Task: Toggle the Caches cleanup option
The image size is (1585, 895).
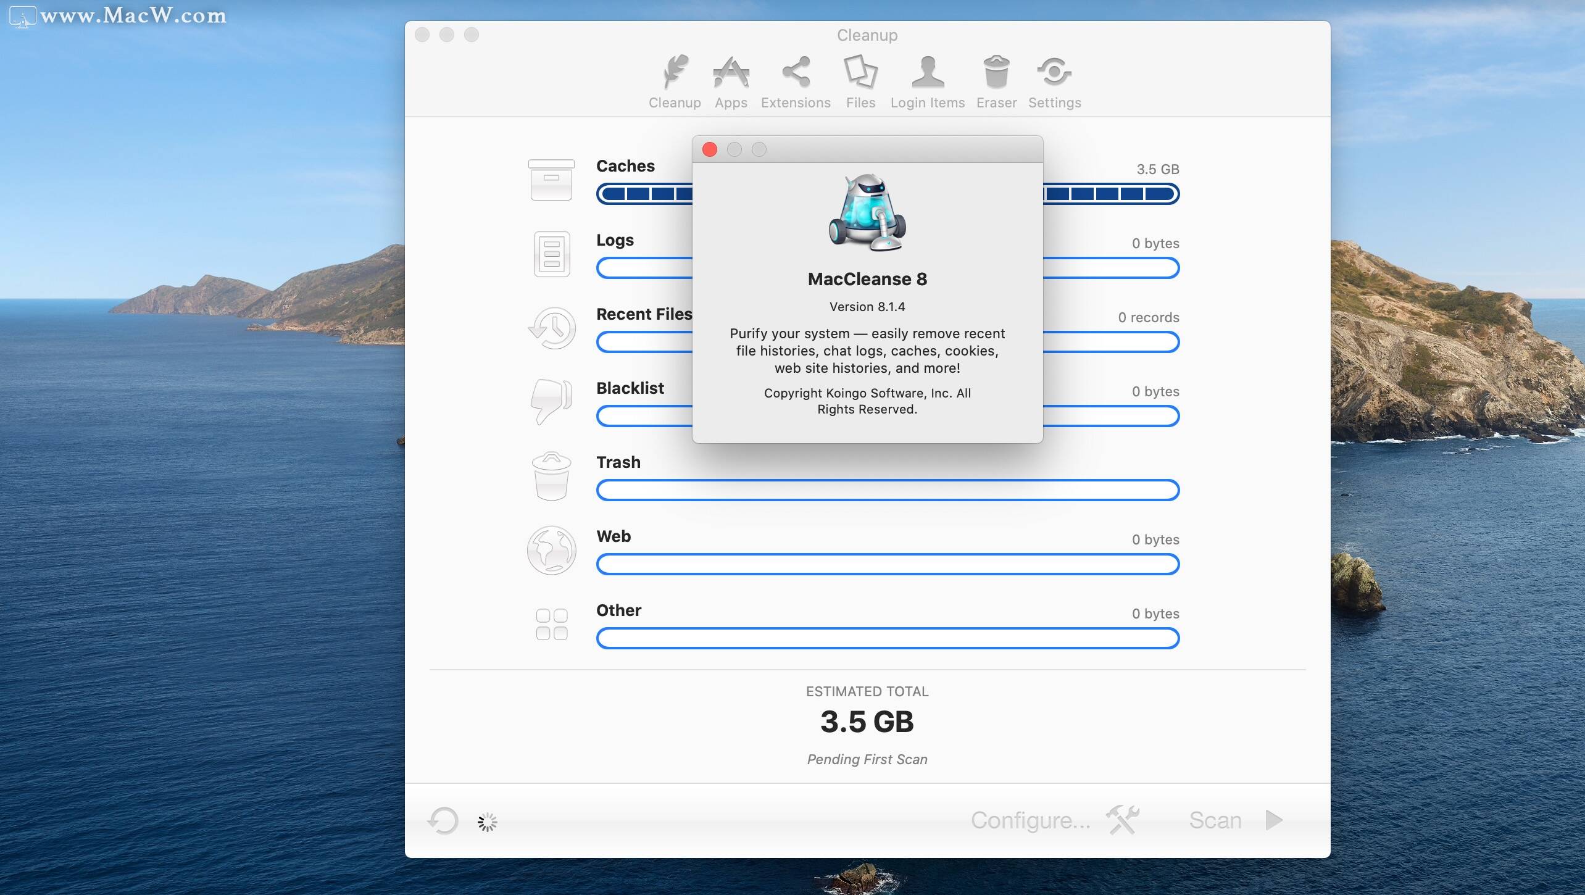Action: point(550,180)
